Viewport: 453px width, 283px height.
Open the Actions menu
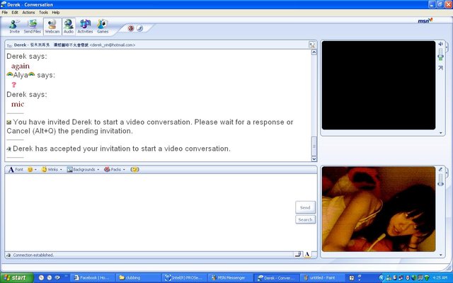(28, 12)
